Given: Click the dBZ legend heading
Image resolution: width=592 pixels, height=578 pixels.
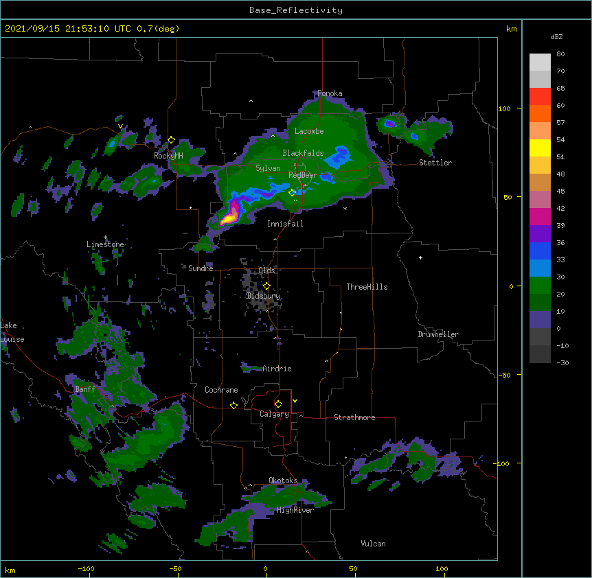Looking at the screenshot, I should click(556, 36).
